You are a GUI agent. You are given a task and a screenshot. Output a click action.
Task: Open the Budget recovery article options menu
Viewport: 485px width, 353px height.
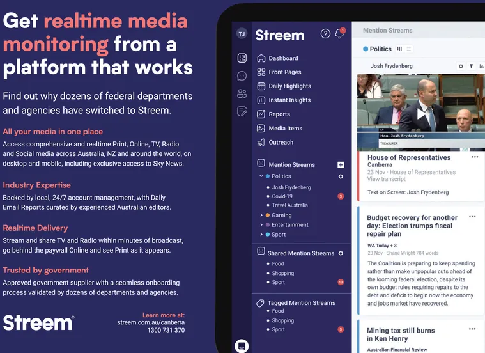click(x=472, y=216)
